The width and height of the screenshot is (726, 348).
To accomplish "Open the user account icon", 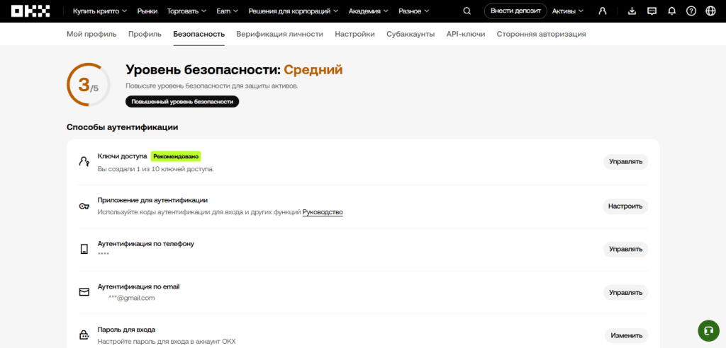I will point(603,11).
